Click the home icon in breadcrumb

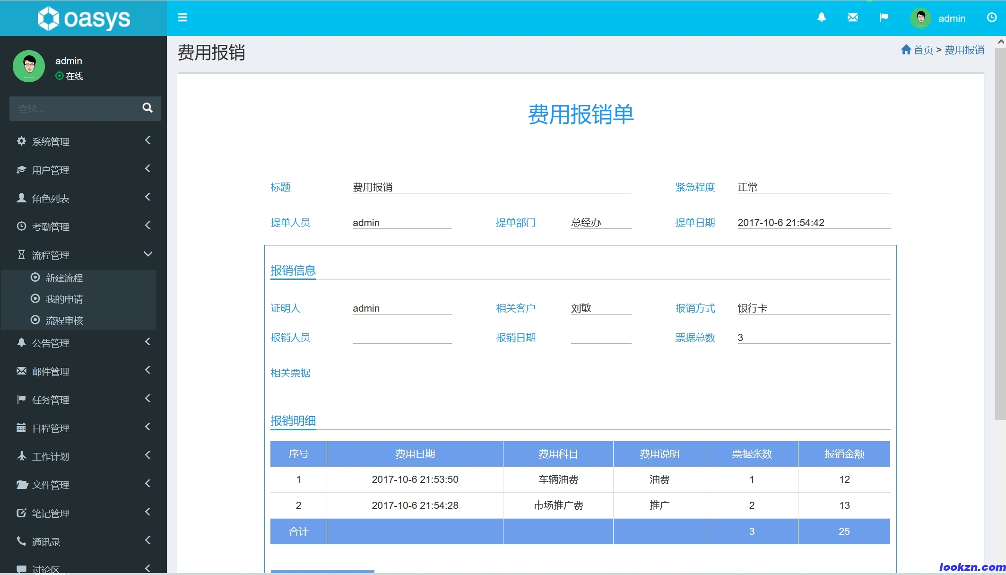click(x=906, y=49)
